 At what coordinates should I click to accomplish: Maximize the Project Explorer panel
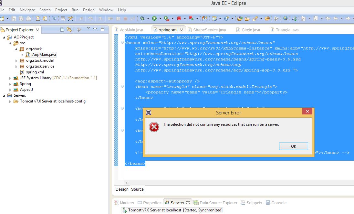tap(102, 29)
